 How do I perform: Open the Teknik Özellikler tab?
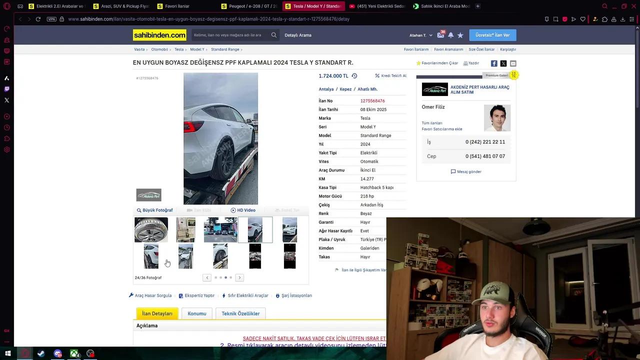[x=240, y=313]
